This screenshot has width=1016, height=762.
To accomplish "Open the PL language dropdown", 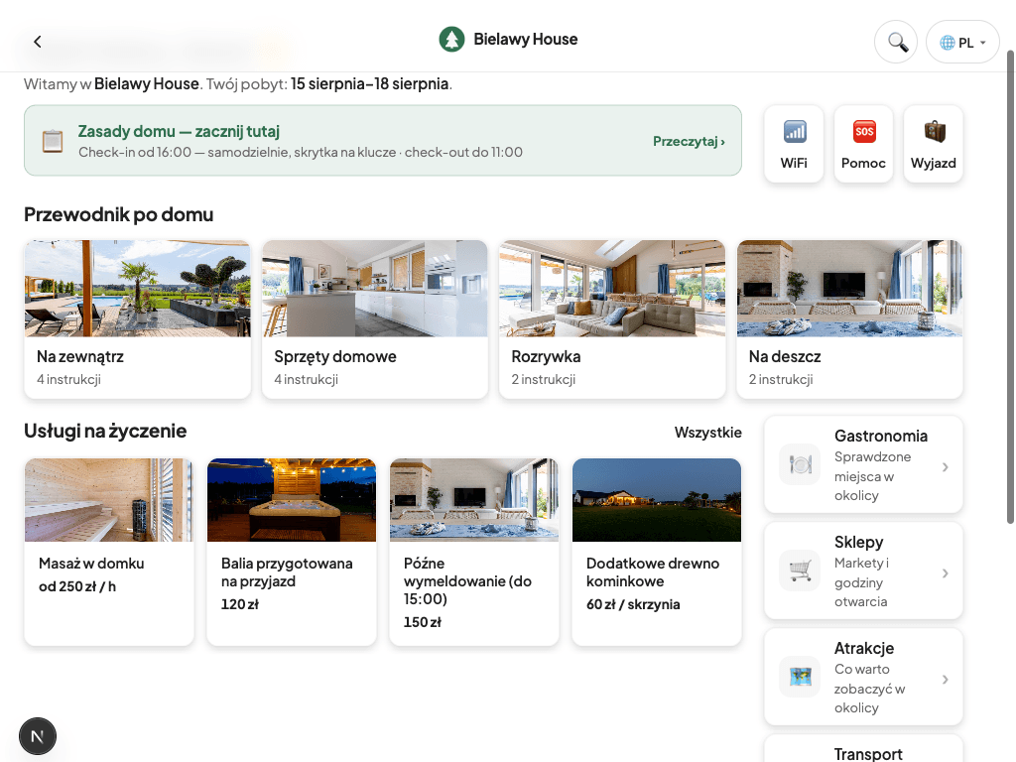I will point(962,42).
